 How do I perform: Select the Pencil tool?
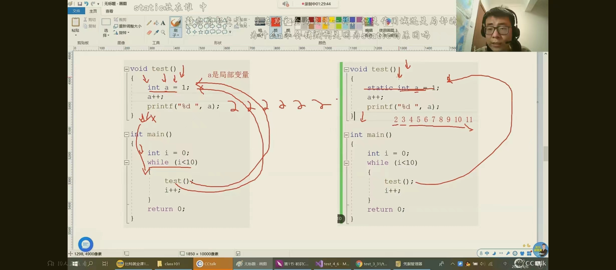click(x=149, y=23)
